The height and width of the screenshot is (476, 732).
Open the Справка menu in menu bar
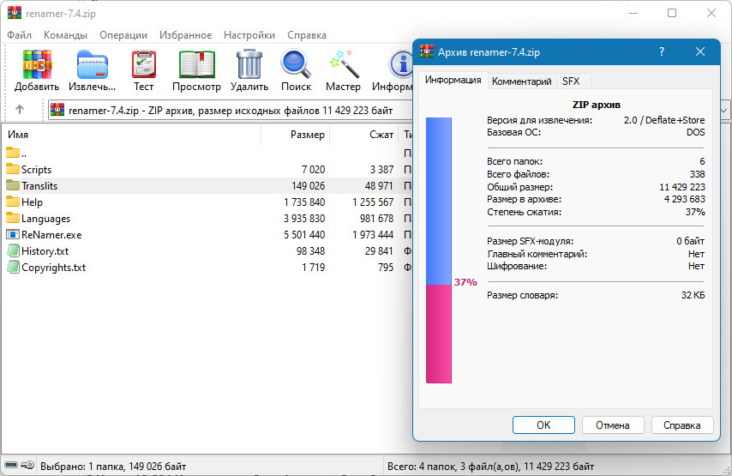307,35
